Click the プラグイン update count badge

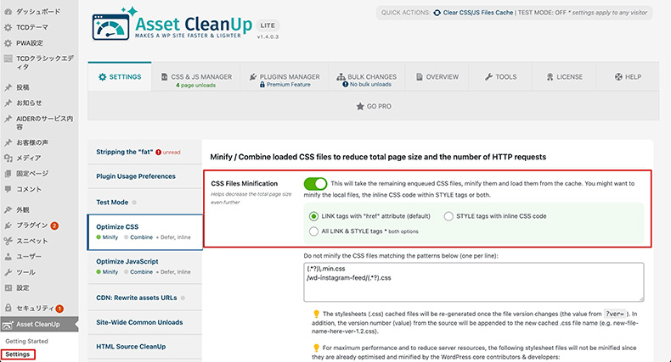(x=54, y=226)
